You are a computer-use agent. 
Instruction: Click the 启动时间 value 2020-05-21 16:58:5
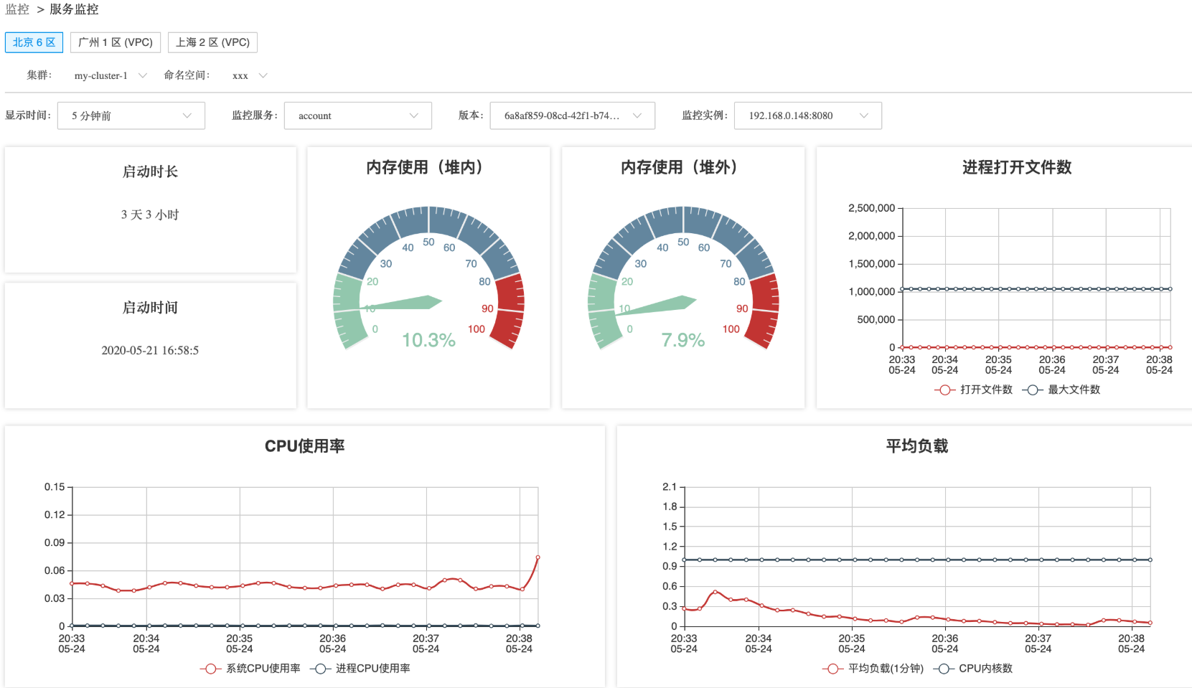150,350
